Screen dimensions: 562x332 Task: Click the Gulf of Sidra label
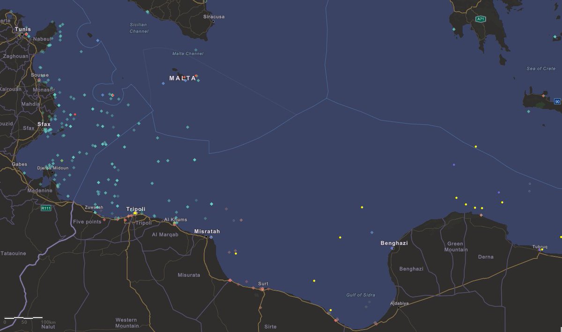click(x=361, y=295)
